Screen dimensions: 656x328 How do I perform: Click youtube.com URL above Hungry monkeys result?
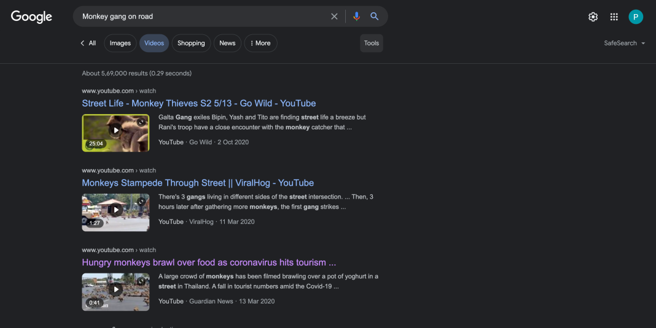coord(119,250)
